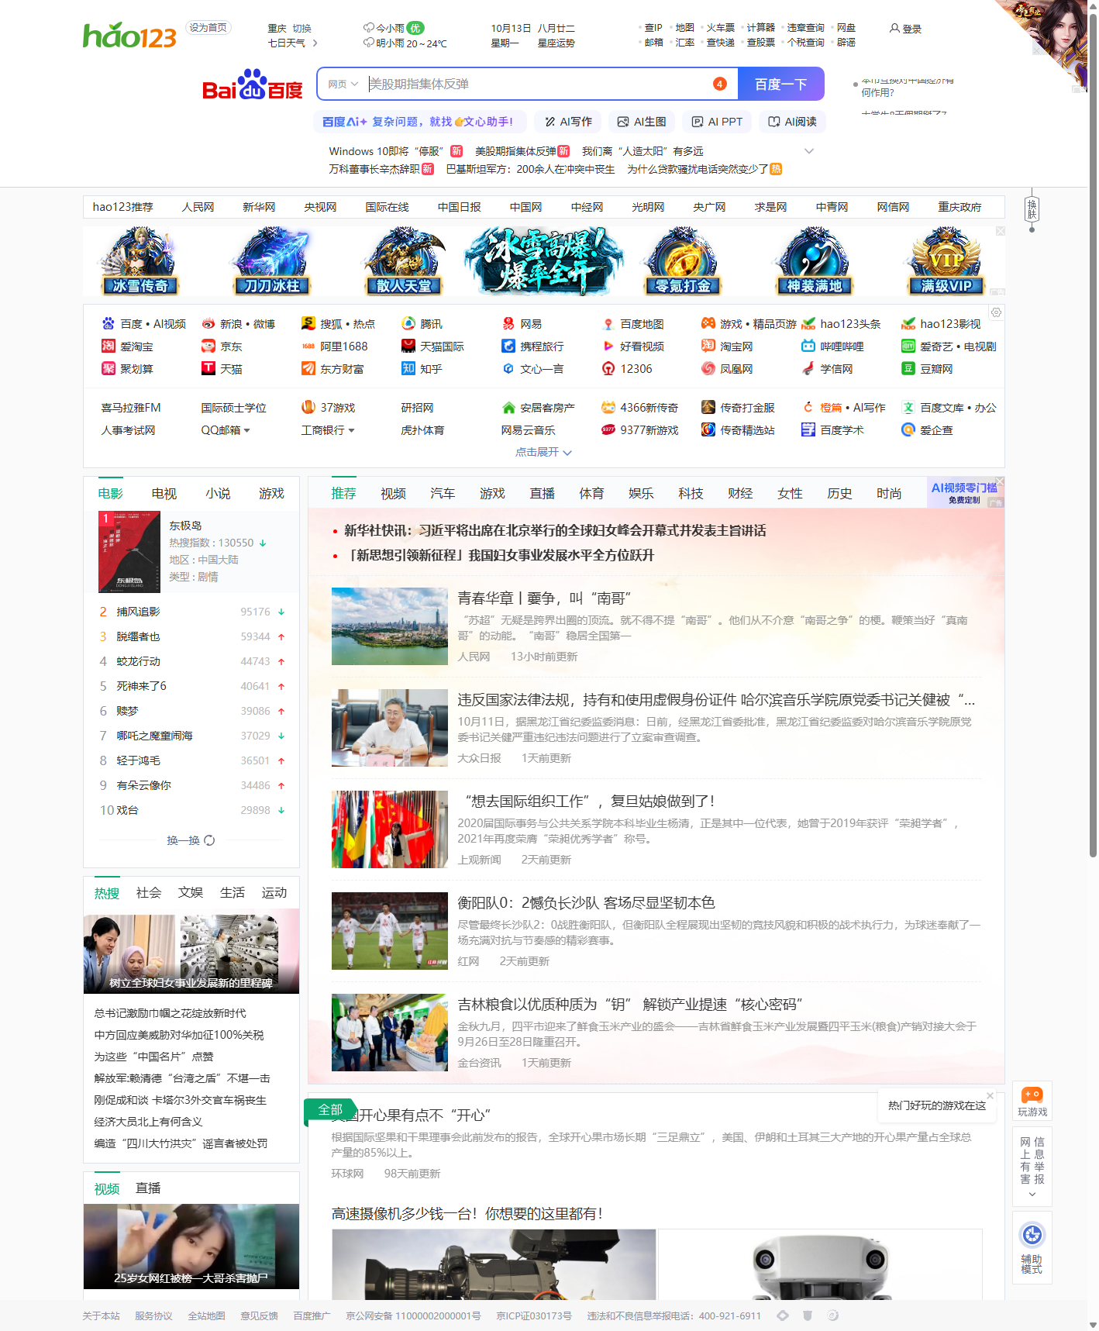Click the page vertical scrollbar
The height and width of the screenshot is (1331, 1099).
(1093, 434)
